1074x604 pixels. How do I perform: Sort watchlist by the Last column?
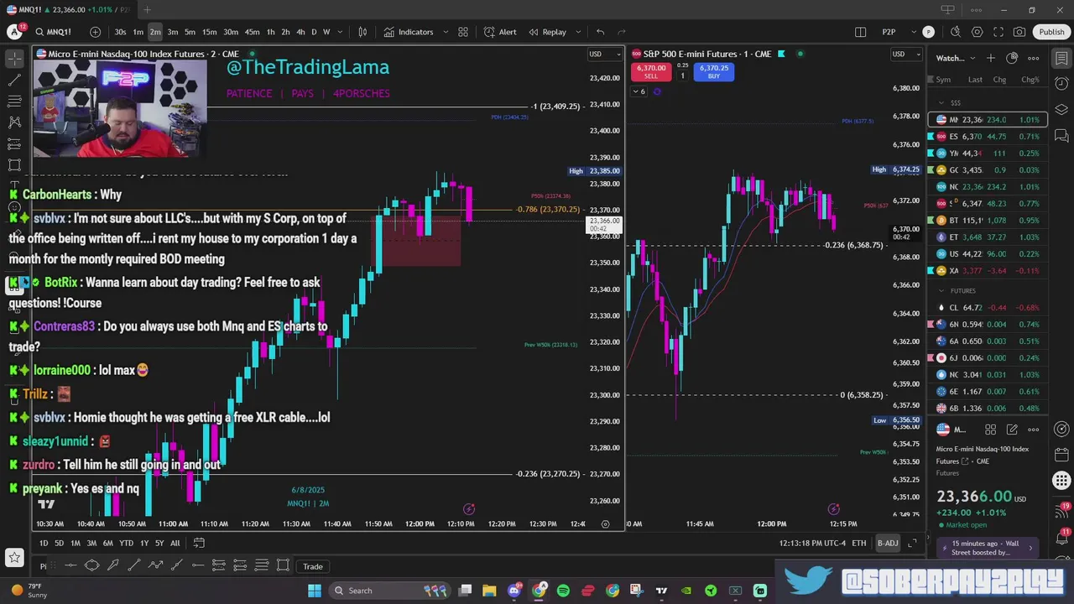click(x=975, y=80)
